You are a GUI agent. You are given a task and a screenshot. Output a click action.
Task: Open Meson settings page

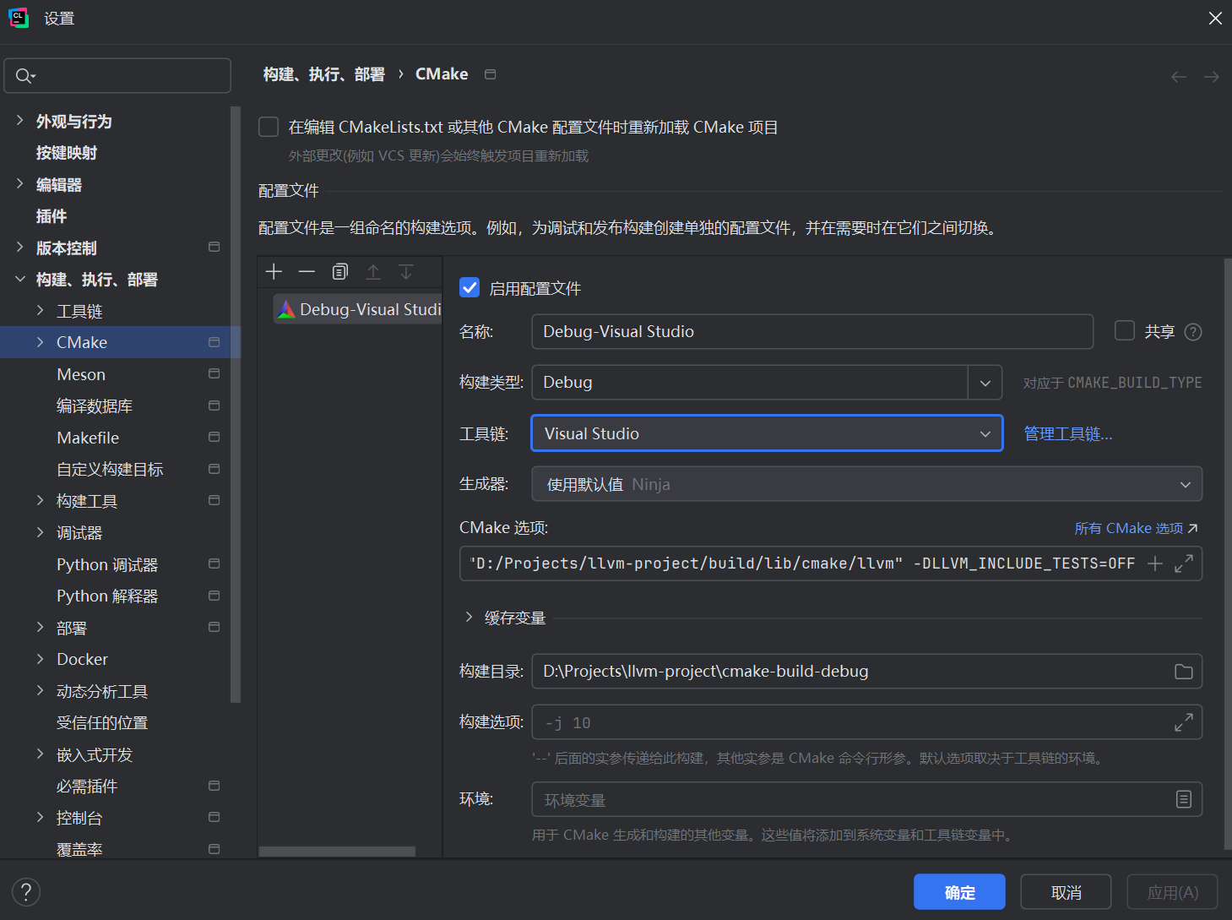81,374
